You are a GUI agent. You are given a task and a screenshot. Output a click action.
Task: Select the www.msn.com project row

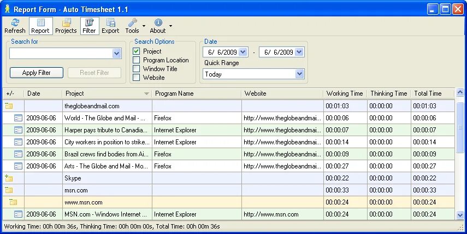229,202
